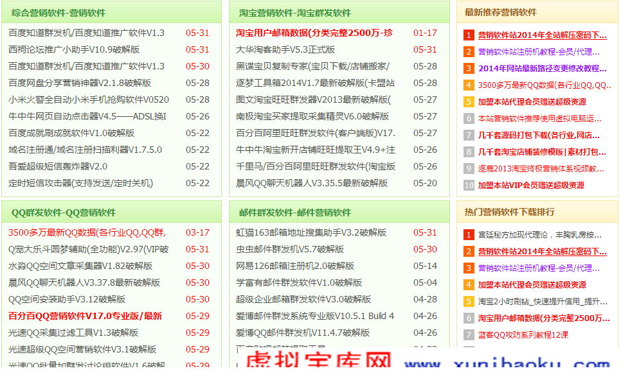
Task: Open 营销软件站注册机教程-会员/代理 in 最新推荐
Action: pyautogui.click(x=539, y=52)
